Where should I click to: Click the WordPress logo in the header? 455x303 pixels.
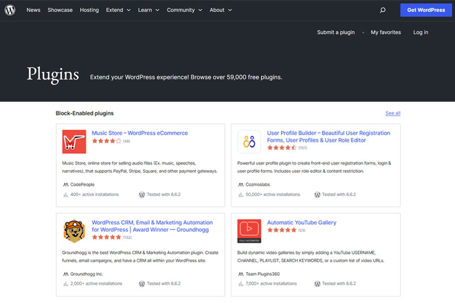tap(10, 10)
